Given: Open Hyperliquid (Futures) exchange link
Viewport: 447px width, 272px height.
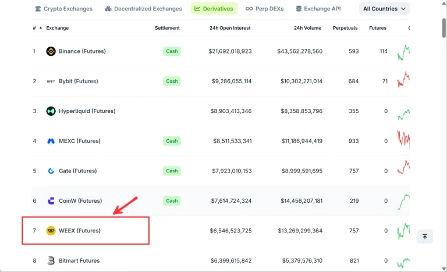Looking at the screenshot, I should coord(87,111).
